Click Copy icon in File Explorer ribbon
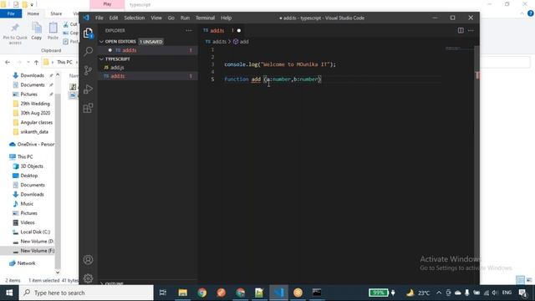Image resolution: width=535 pixels, height=301 pixels. pyautogui.click(x=37, y=31)
